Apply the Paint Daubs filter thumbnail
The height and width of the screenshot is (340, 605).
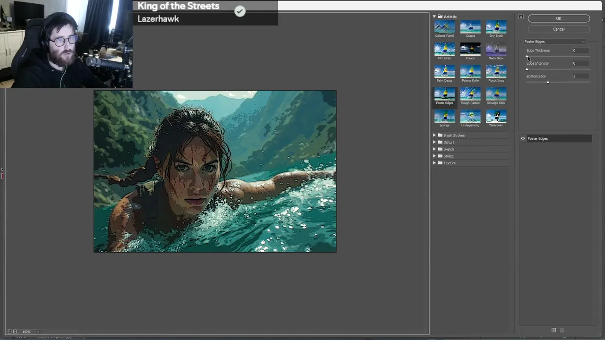tap(444, 72)
